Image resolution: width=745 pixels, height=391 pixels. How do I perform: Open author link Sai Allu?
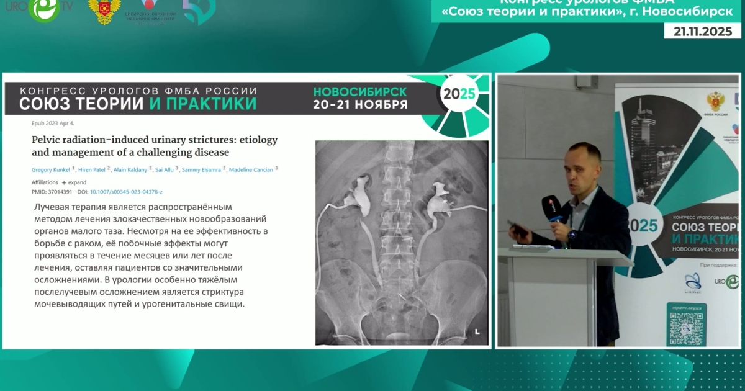[x=165, y=169]
